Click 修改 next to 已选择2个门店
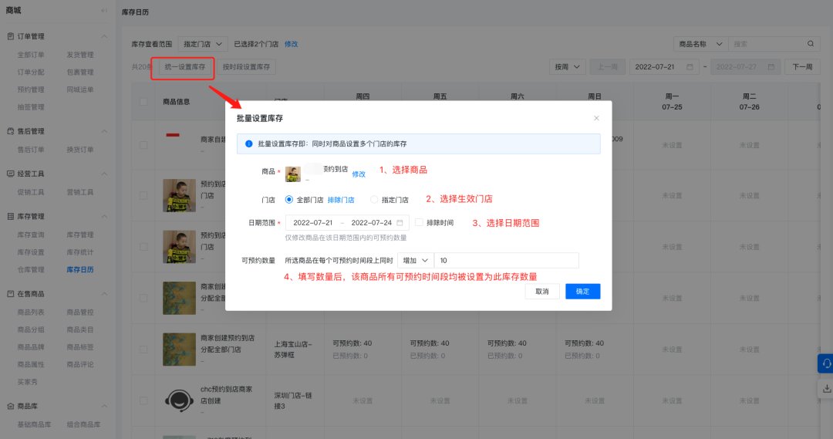The height and width of the screenshot is (439, 833). tap(291, 44)
